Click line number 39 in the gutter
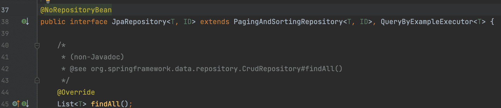501x108 pixels. 5,33
